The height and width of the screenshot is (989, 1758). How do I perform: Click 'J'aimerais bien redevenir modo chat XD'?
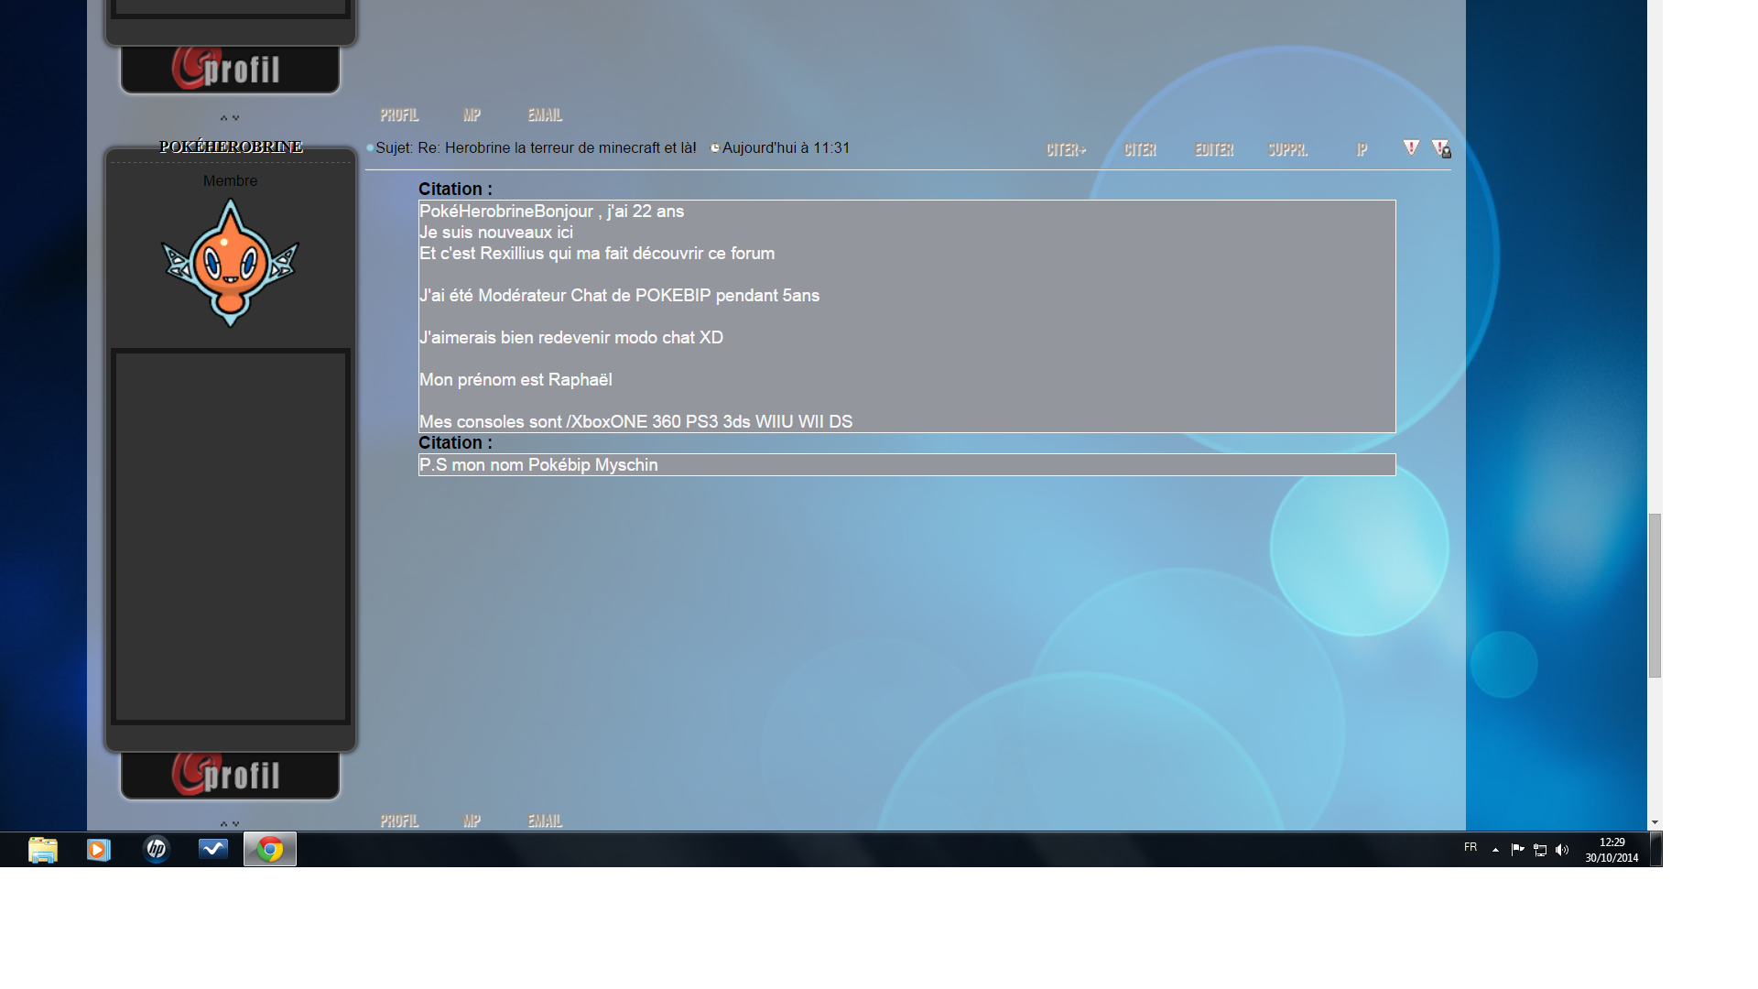(x=570, y=338)
